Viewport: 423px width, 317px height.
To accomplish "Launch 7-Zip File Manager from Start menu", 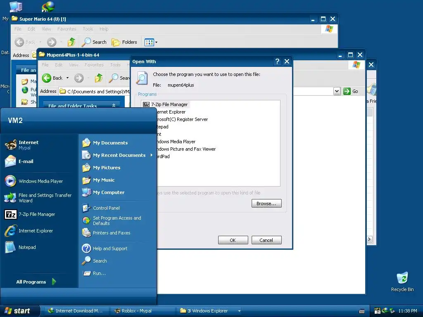I will [x=30, y=214].
